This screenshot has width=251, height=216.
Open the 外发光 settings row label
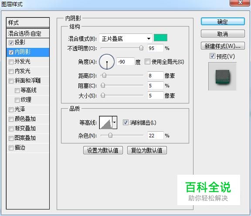pos(22,61)
